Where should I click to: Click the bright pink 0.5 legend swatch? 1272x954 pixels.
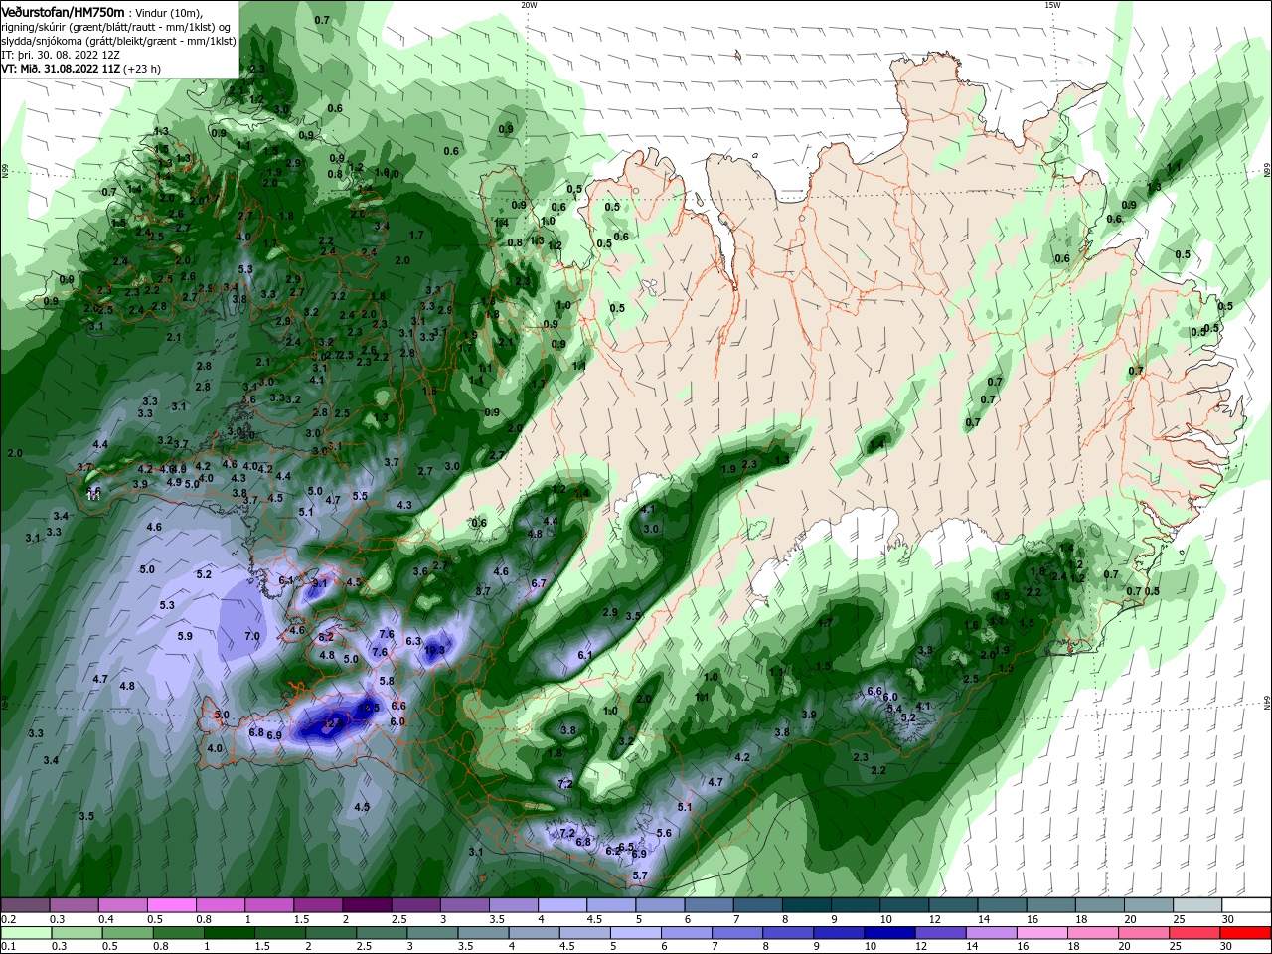171,905
